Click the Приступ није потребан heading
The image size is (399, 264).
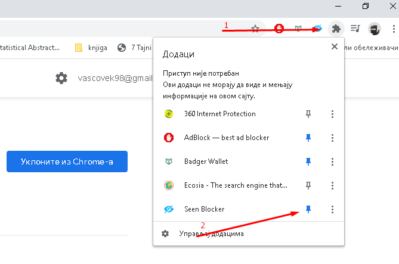[x=201, y=73]
